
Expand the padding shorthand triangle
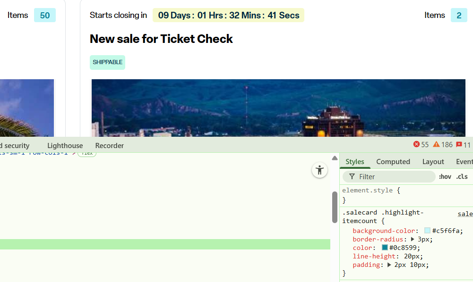pos(389,265)
